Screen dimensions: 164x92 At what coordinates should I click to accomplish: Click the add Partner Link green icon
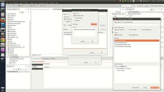point(122,14)
